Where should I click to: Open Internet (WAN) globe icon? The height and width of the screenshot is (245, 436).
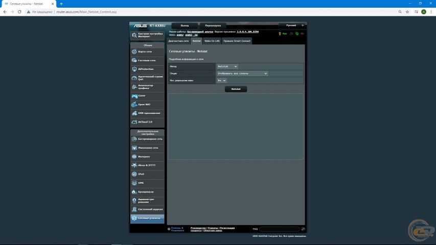click(134, 156)
